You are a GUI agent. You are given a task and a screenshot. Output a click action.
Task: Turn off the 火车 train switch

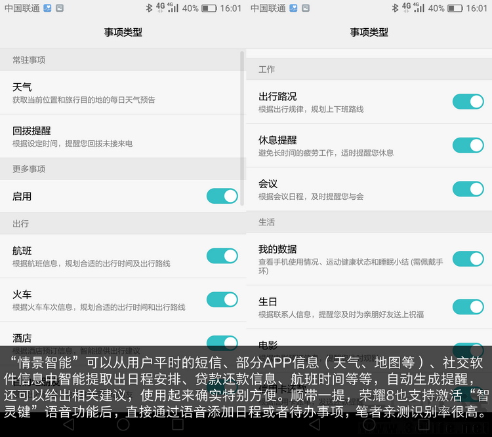222,299
